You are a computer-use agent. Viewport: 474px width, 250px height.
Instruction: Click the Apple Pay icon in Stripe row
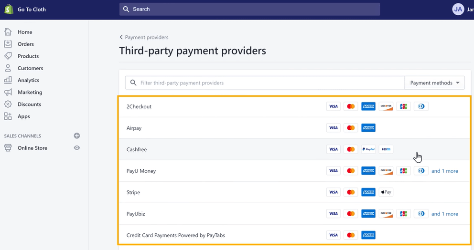coord(386,192)
